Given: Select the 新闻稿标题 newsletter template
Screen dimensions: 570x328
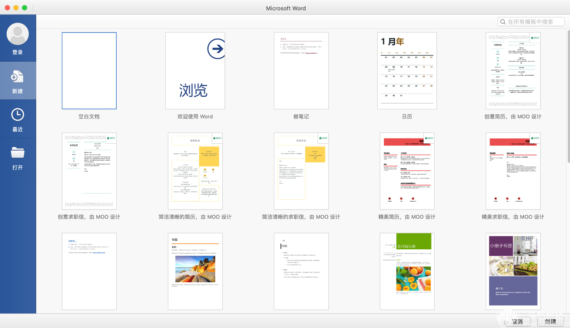Looking at the screenshot, I should click(x=407, y=271).
